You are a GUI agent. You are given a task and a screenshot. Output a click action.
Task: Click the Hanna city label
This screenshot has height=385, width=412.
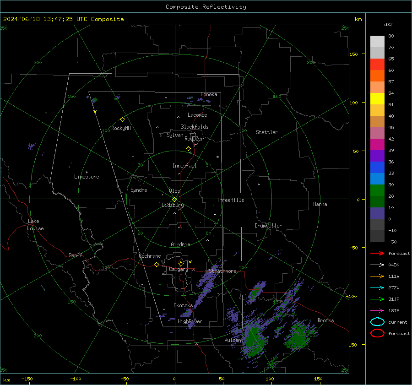click(320, 204)
